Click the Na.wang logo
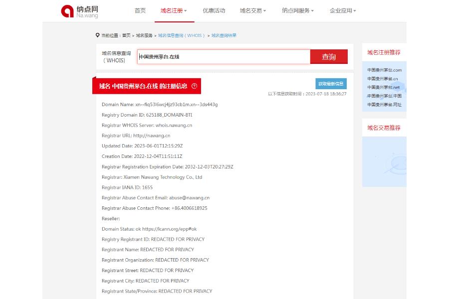This screenshot has height=299, width=449. [80, 11]
